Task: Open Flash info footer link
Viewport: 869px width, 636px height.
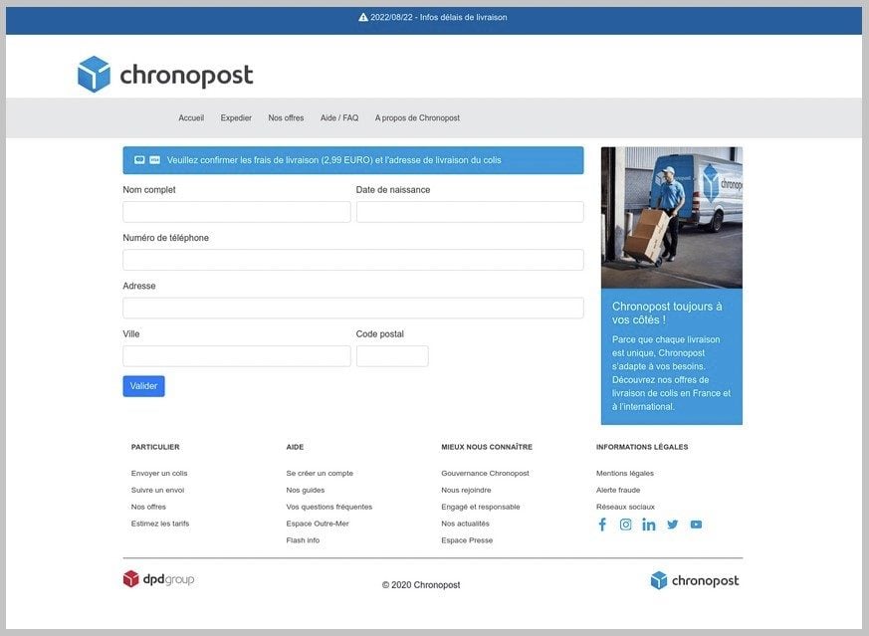Action: pos(304,540)
